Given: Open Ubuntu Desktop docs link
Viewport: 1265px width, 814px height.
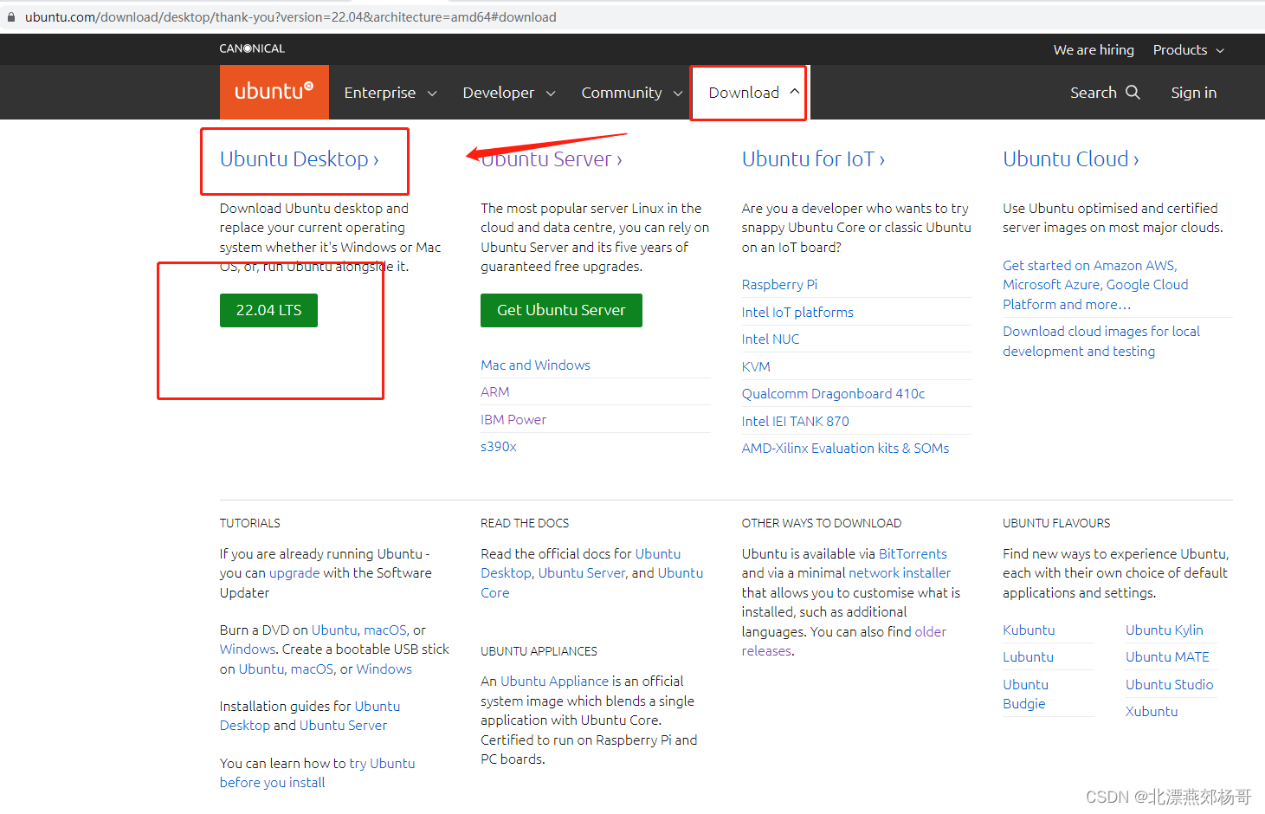Looking at the screenshot, I should [580, 564].
